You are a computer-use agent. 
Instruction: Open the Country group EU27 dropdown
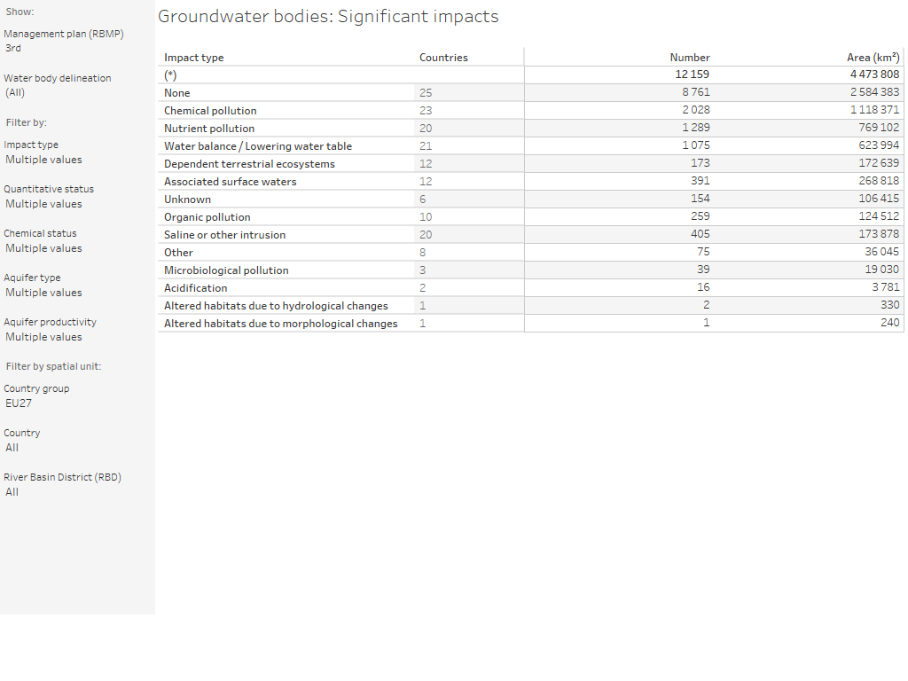(19, 403)
